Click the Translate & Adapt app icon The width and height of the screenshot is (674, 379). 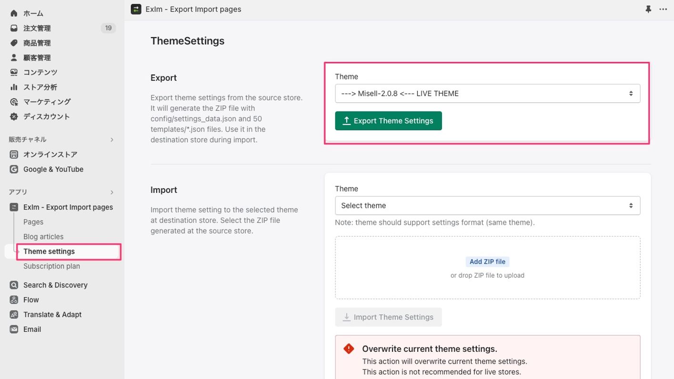pyautogui.click(x=14, y=314)
